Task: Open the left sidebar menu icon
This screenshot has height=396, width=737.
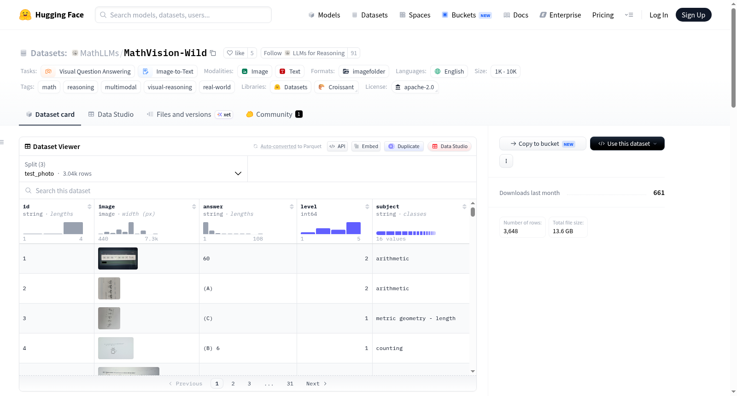Action: pos(2,142)
